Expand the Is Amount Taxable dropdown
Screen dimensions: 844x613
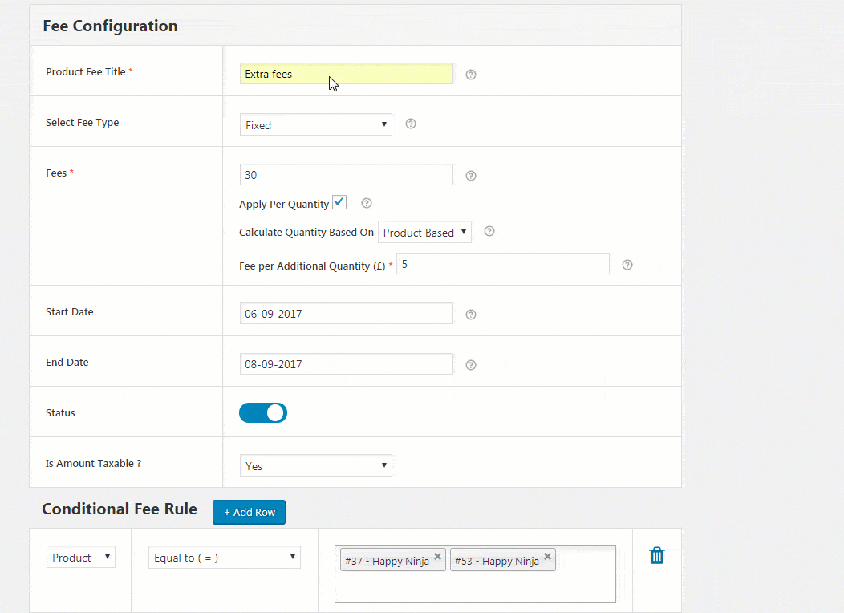[x=315, y=466]
